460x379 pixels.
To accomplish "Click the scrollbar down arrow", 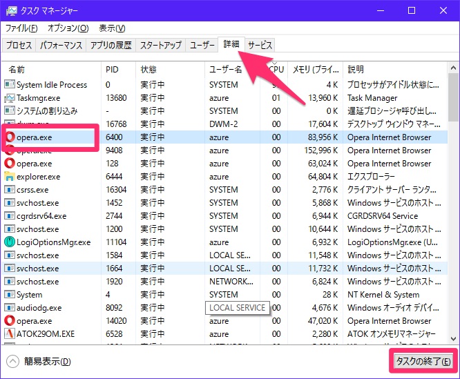I will (x=453, y=339).
